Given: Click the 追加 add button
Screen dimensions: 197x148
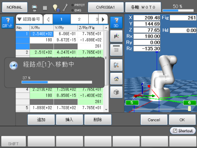Looking at the screenshot, I should [x=41, y=120].
